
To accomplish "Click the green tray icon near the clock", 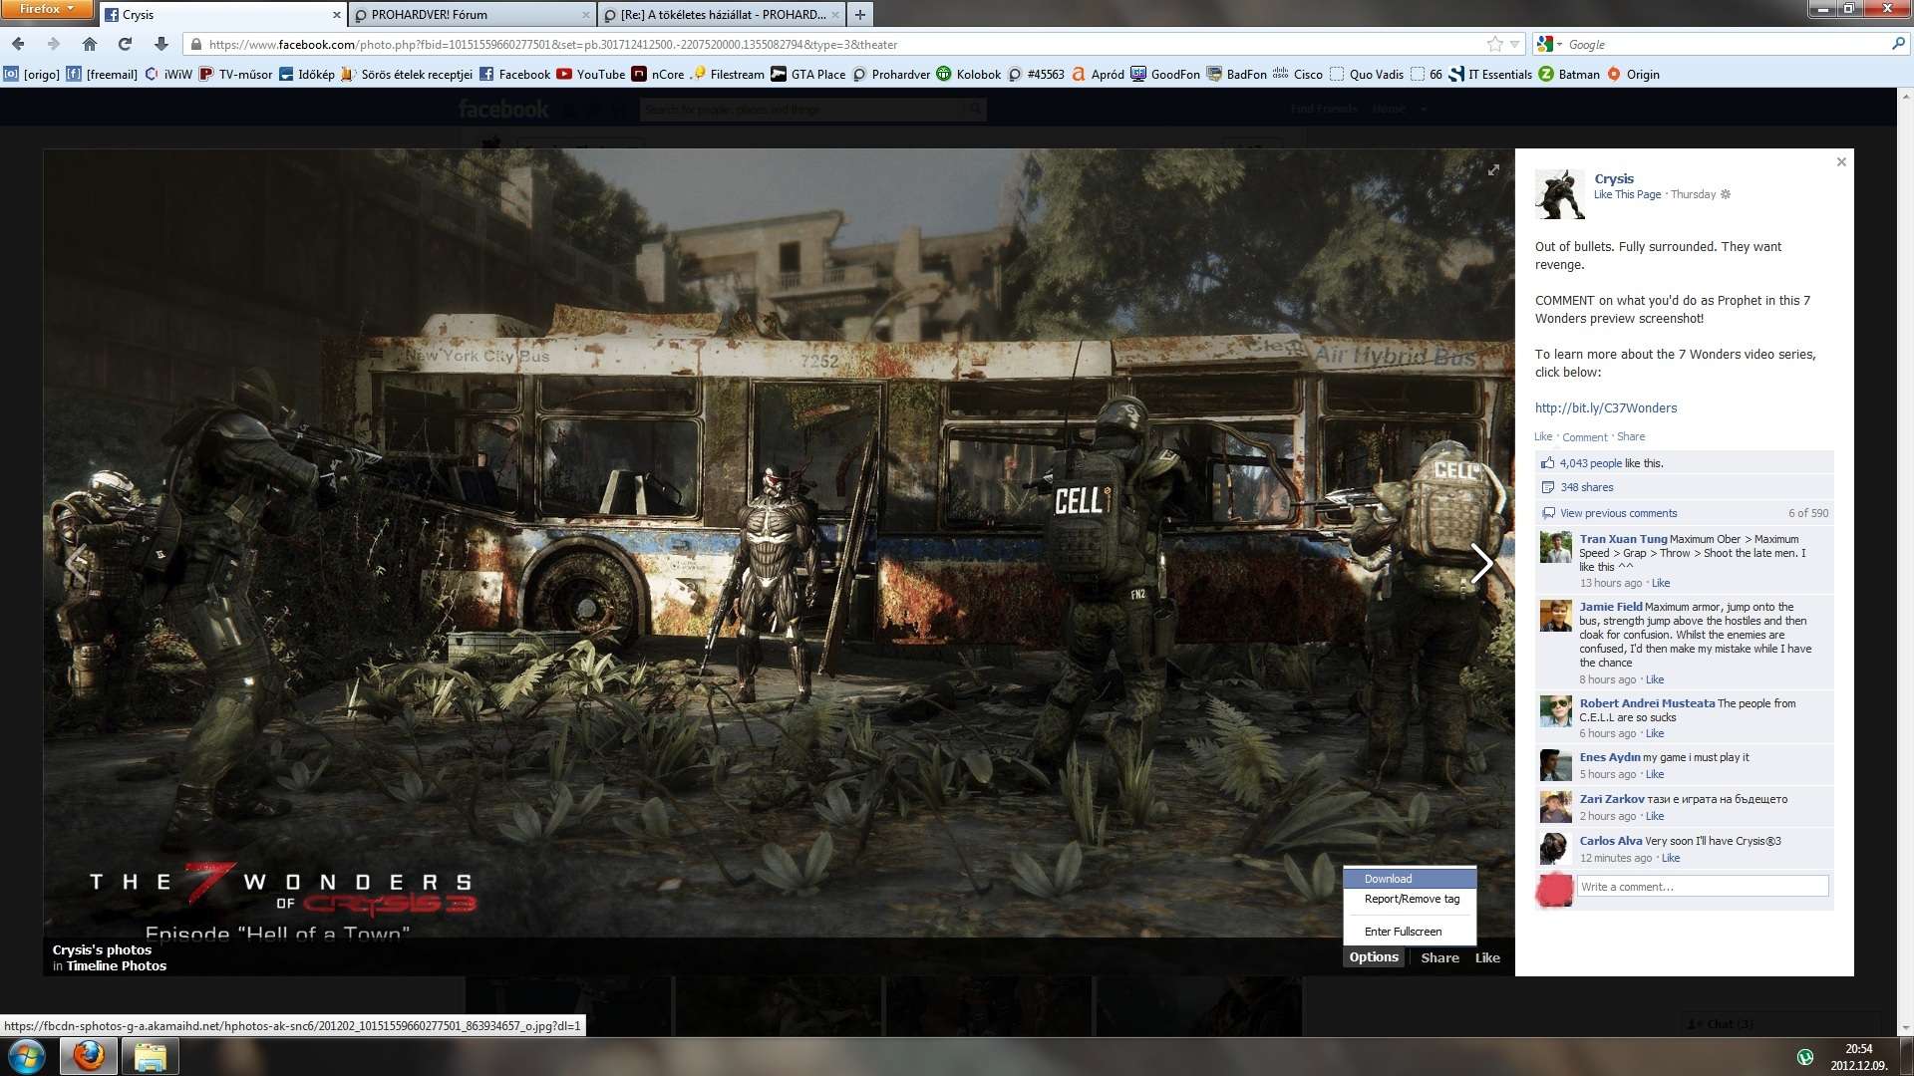I will (1804, 1057).
